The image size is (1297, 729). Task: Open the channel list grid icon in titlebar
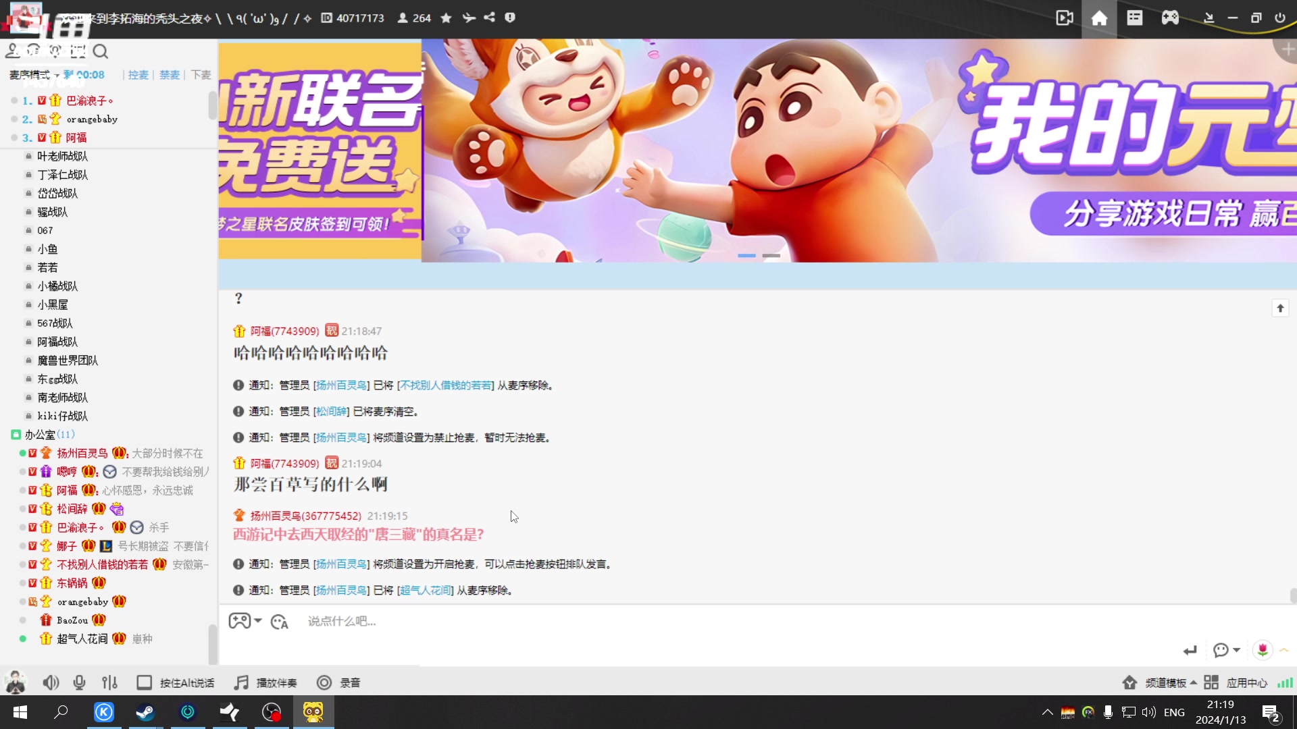(1134, 18)
